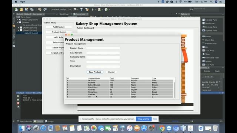Switch to the home.java editor tab
Viewport: 237px width, 133px height.
point(81,14)
